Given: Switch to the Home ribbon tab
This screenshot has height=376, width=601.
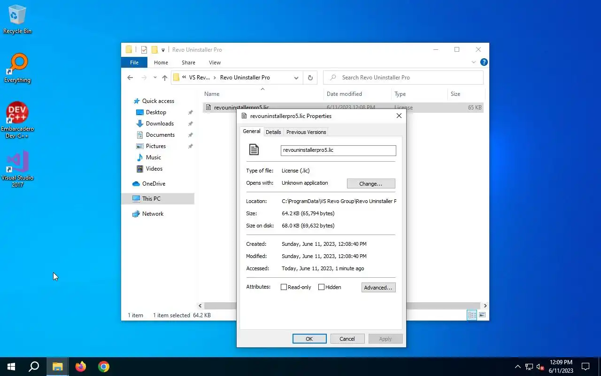Looking at the screenshot, I should click(161, 63).
